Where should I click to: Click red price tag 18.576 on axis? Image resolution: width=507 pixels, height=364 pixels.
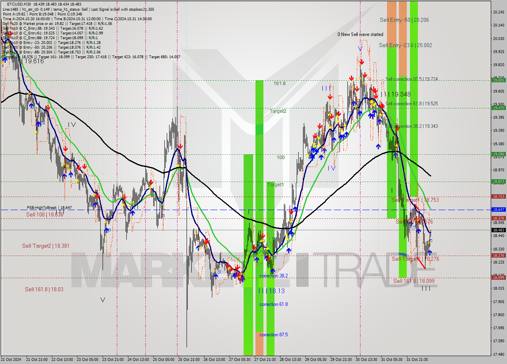click(x=498, y=218)
